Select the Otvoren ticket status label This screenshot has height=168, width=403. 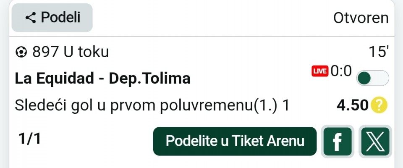361,18
